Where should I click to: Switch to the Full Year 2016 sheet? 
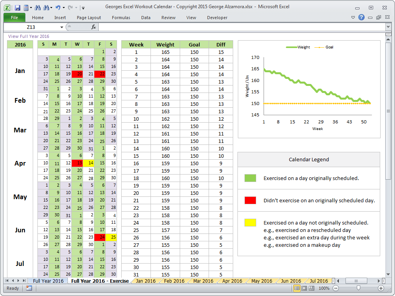[x=48, y=281]
